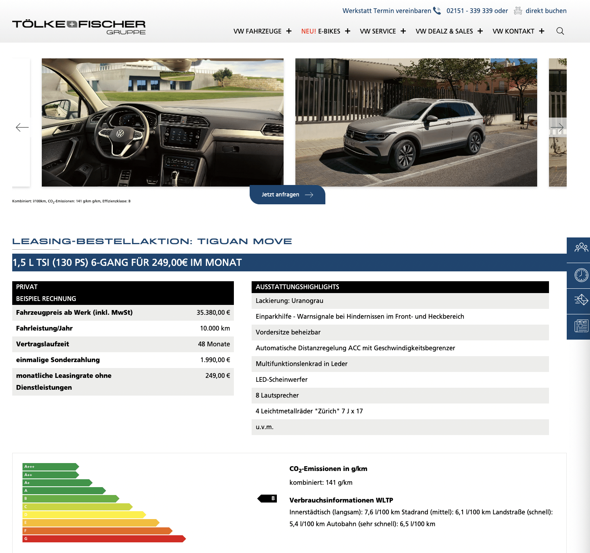Select Vertragslaufzeit value 48 Monate

click(x=214, y=344)
